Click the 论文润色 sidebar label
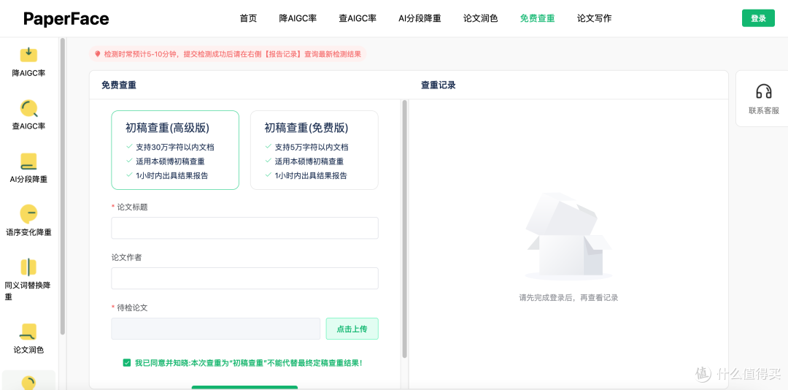Screen dimensions: 788x390 click(28, 350)
